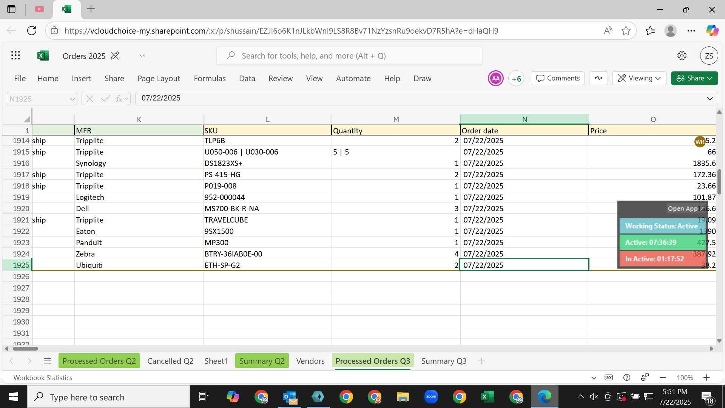Select column N header
725x408 pixels.
[x=524, y=119]
